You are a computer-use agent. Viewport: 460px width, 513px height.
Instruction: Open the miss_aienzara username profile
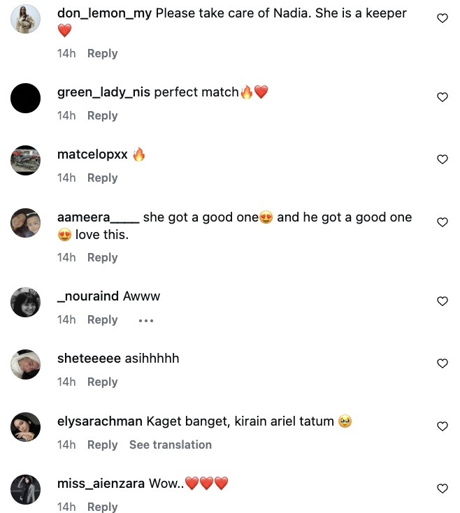pyautogui.click(x=101, y=484)
